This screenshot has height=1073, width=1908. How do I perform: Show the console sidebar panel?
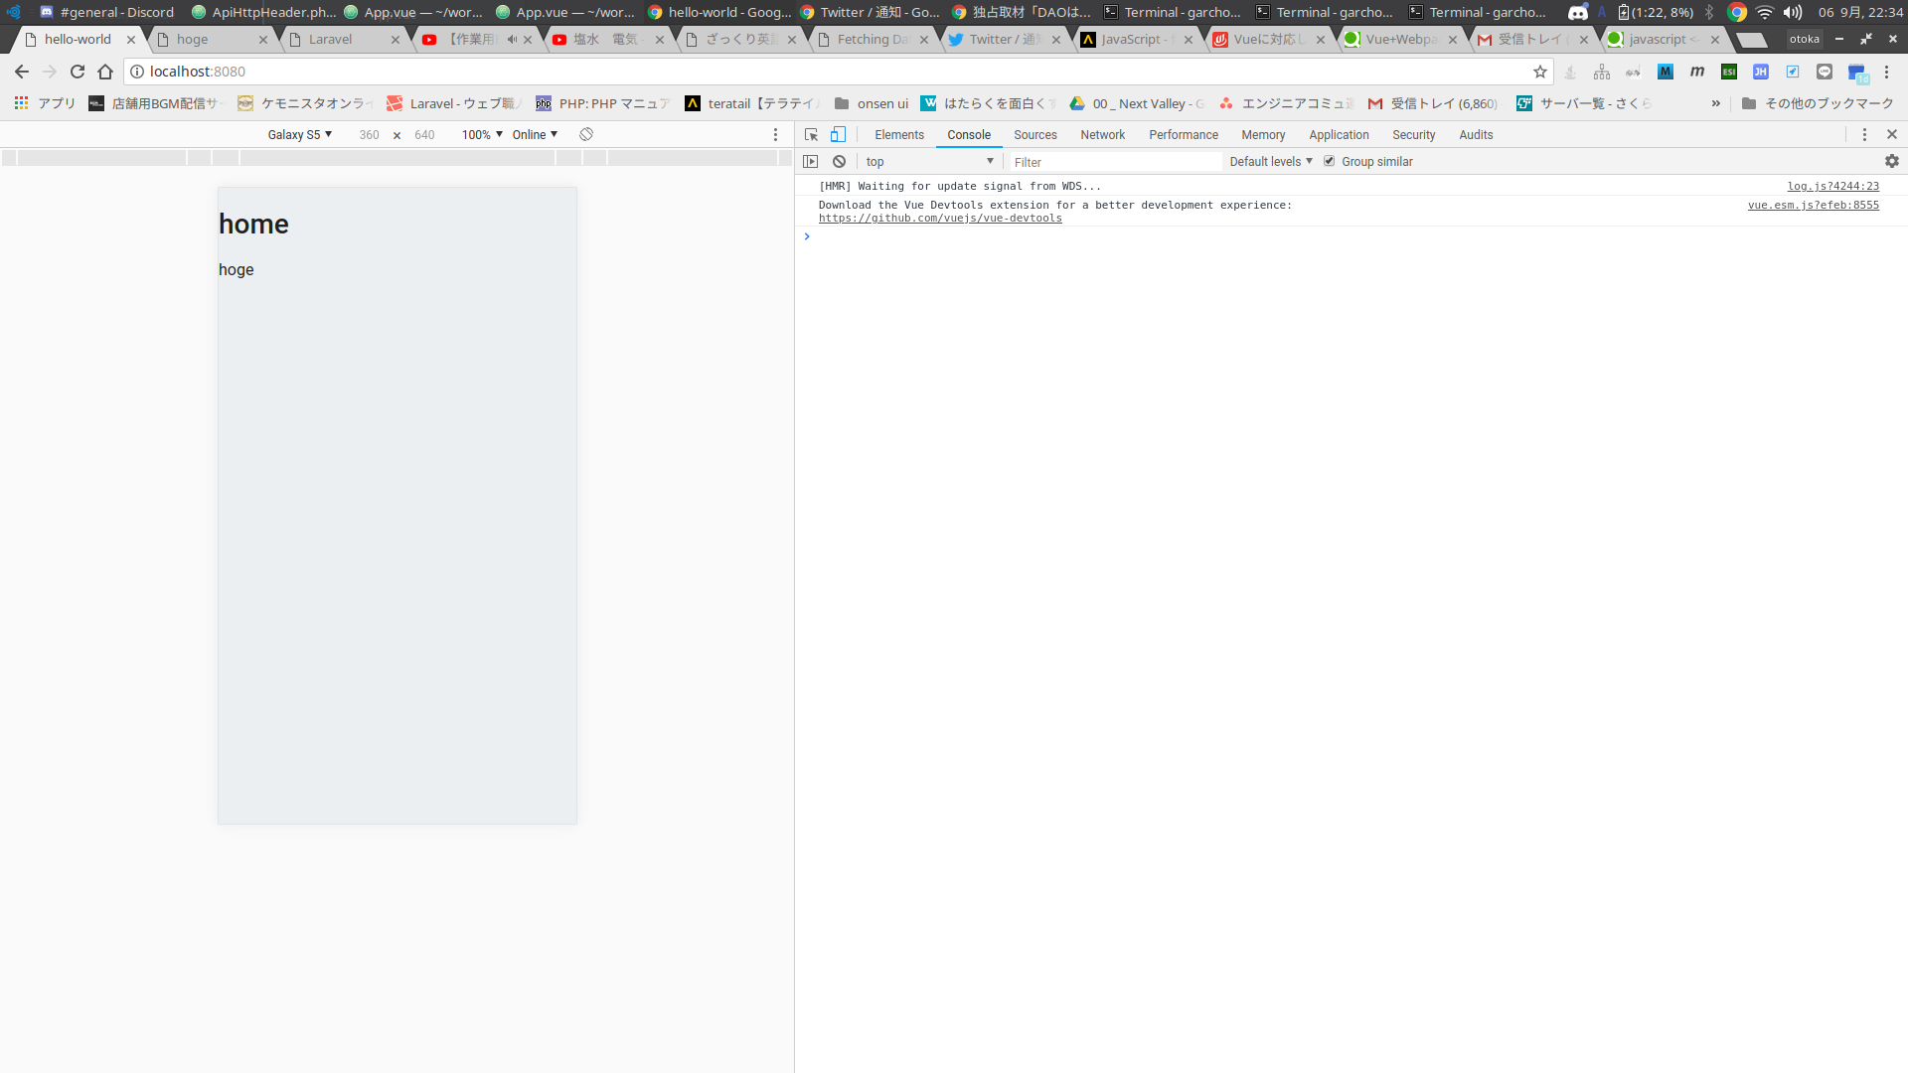[811, 161]
